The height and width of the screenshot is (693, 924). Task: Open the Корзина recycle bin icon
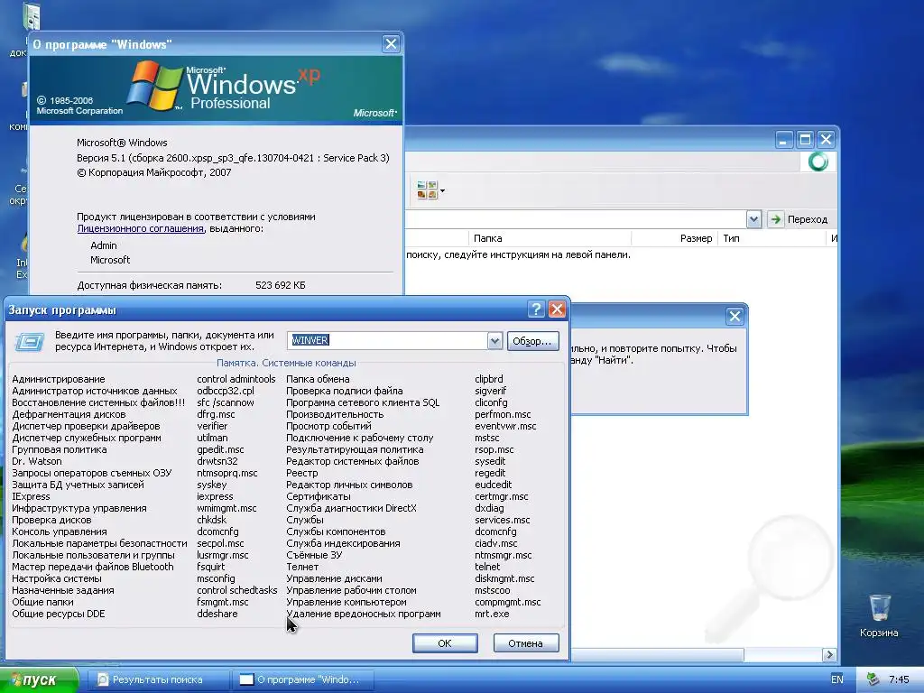click(879, 608)
